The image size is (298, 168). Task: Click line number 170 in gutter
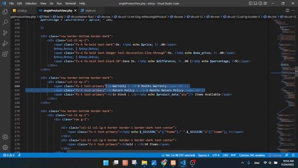click(x=17, y=111)
